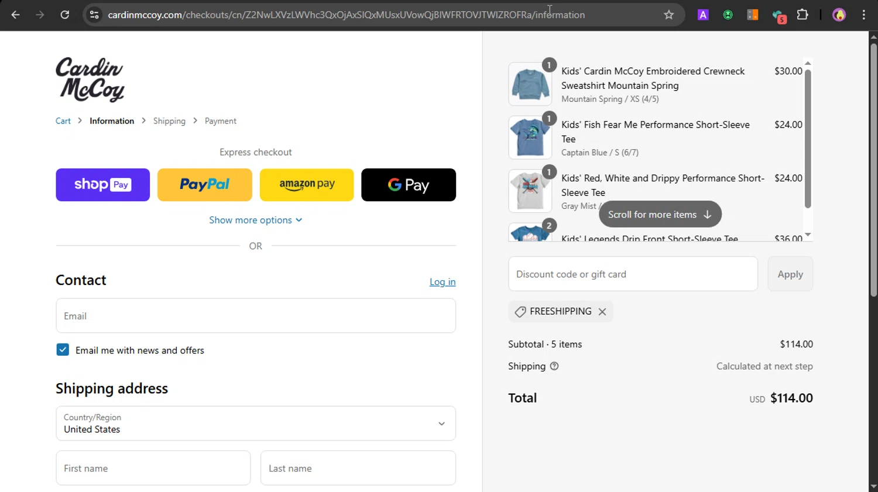
Task: Click the order list scroll-down arrow
Action: [x=808, y=235]
